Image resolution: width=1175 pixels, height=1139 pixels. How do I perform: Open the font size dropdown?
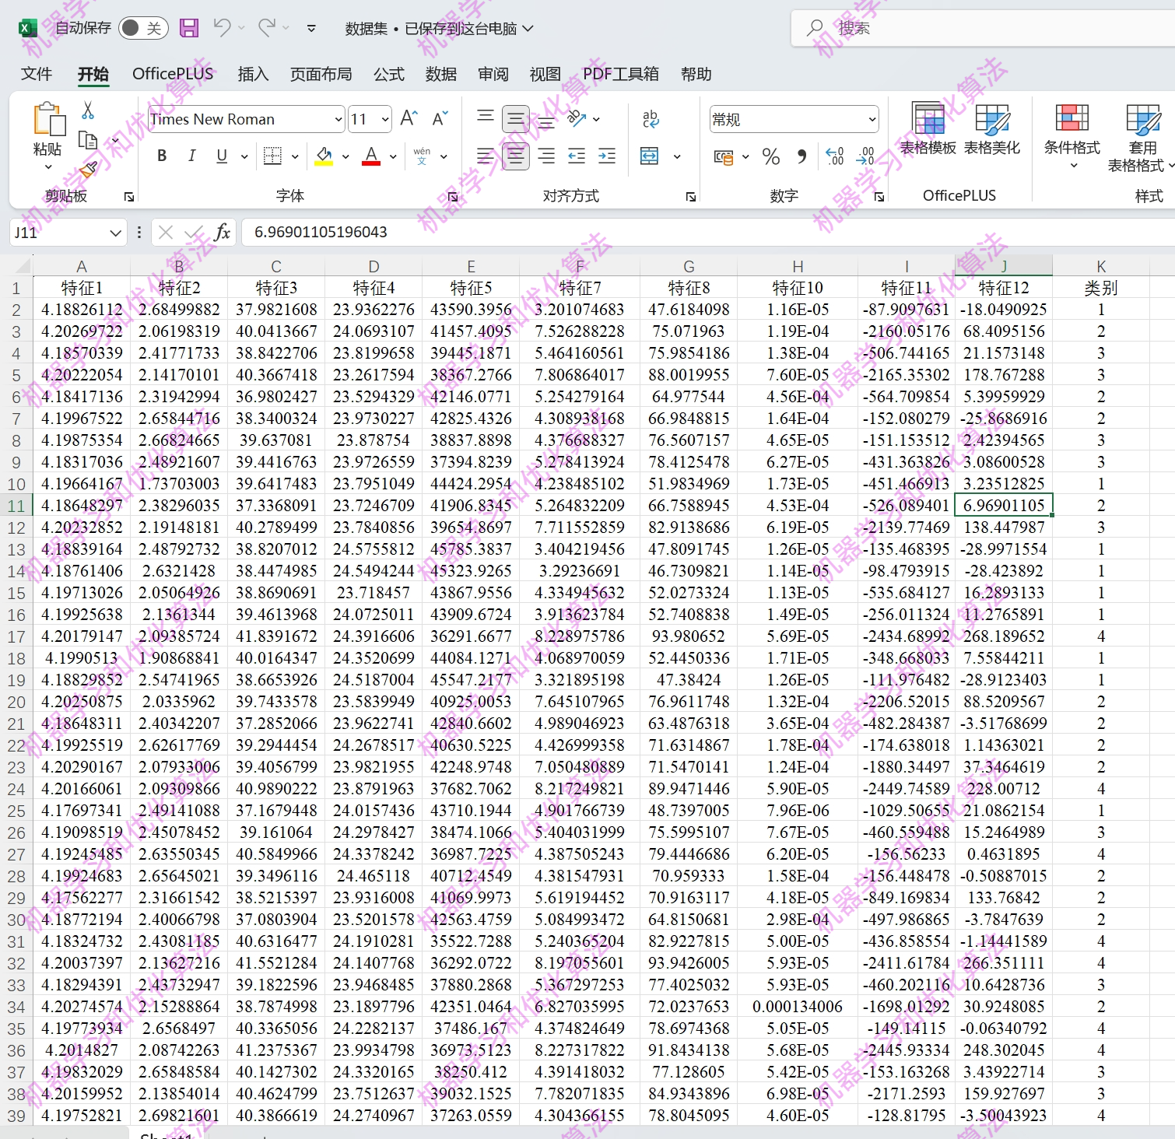click(x=385, y=120)
